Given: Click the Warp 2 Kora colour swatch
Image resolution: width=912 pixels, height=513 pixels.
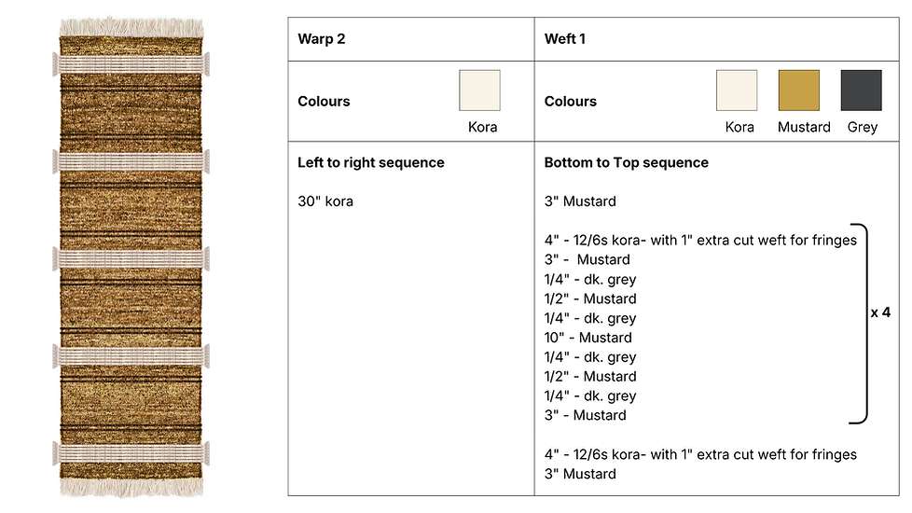Looking at the screenshot, I should [x=479, y=90].
